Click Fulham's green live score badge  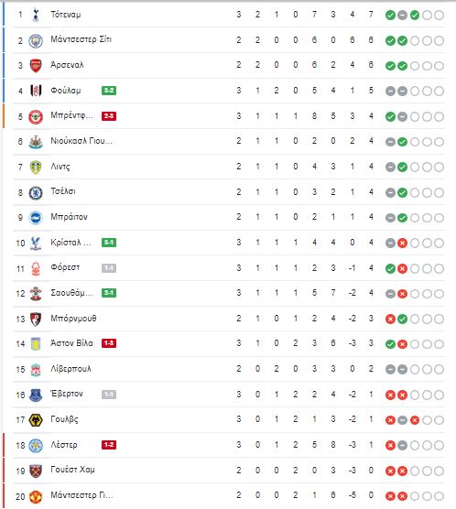coord(109,91)
